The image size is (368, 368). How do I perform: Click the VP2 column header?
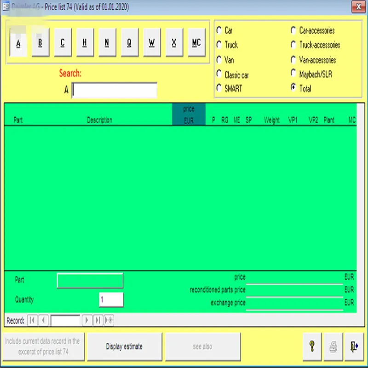click(313, 120)
